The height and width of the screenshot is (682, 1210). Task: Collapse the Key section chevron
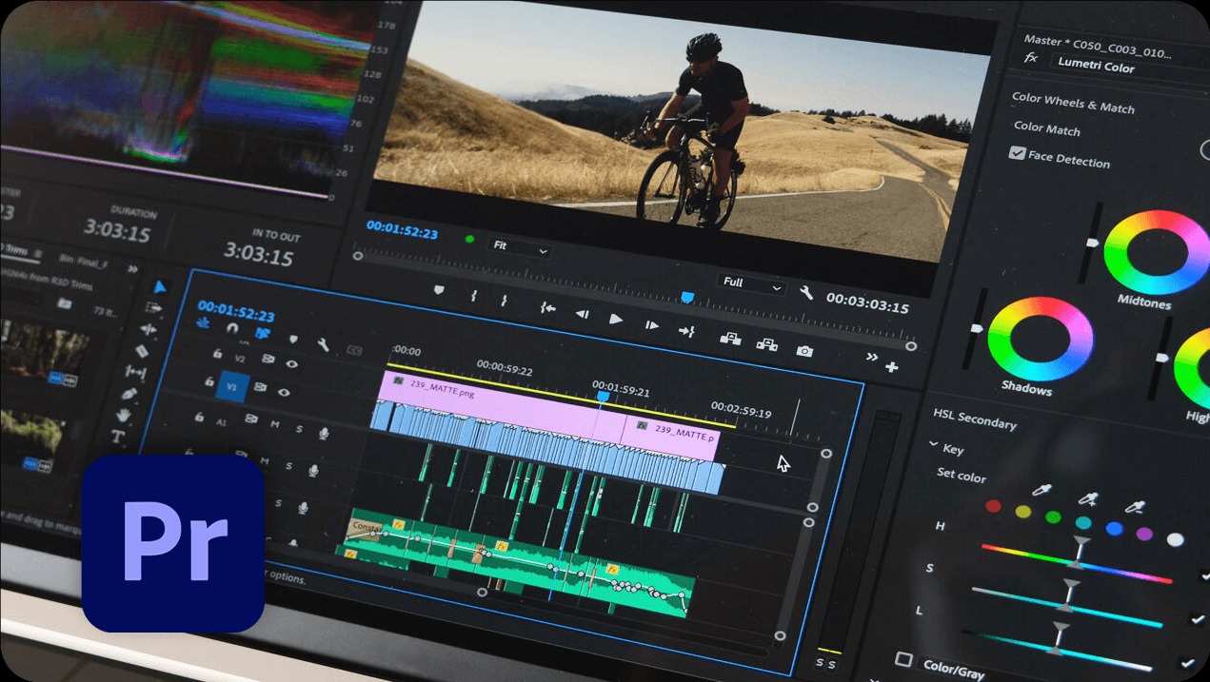934,444
